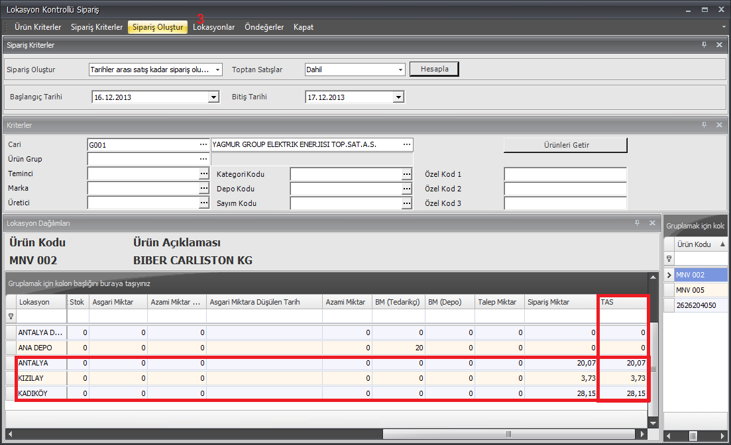Open Cari lookup ellipsis button
Screen dimensions: 731x445
(203, 144)
